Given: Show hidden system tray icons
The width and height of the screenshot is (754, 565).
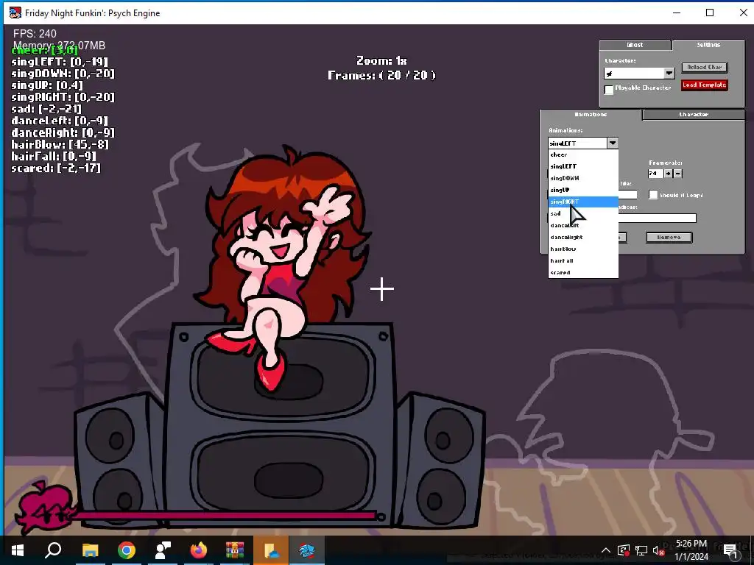Looking at the screenshot, I should 606,550.
